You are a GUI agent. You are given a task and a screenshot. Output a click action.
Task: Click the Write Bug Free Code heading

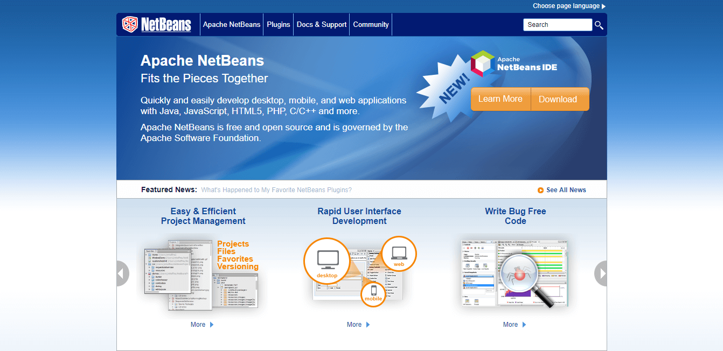coord(516,216)
